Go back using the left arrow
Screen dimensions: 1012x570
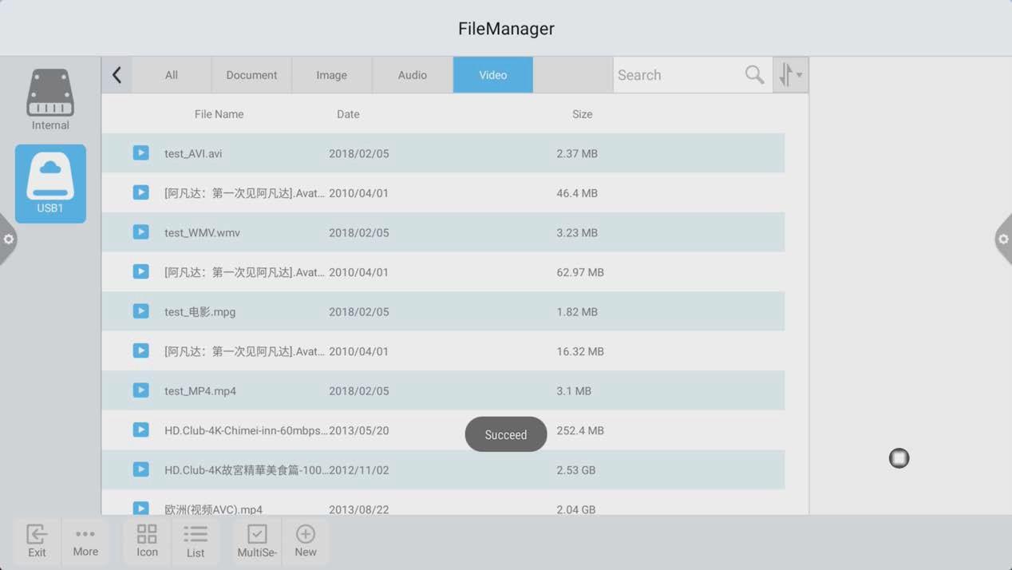117,75
